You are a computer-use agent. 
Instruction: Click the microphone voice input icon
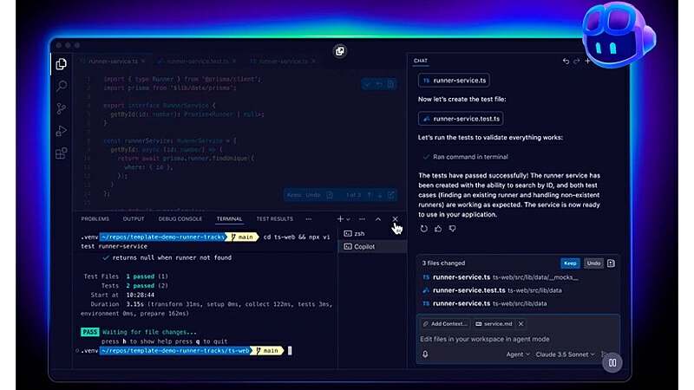425,354
